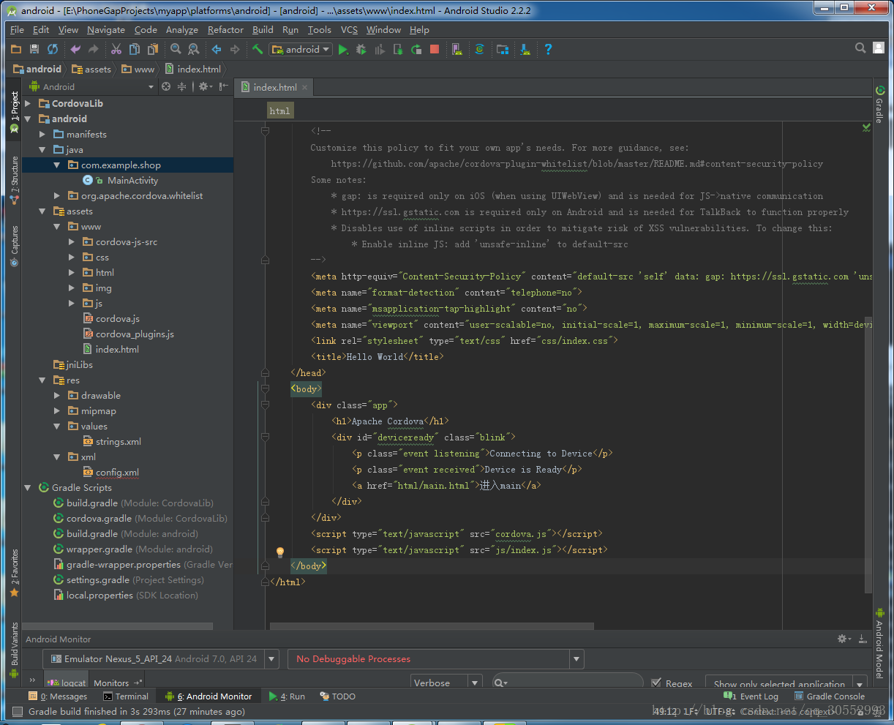
Task: Open the Run tool window
Action: click(287, 696)
